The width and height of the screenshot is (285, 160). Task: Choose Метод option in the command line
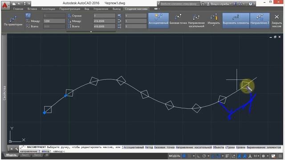click(x=149, y=147)
